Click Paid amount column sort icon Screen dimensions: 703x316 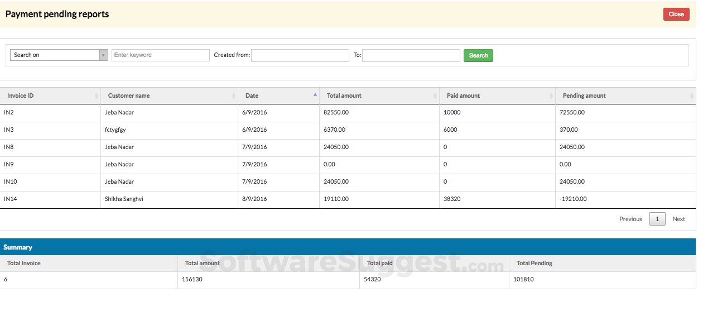point(551,96)
